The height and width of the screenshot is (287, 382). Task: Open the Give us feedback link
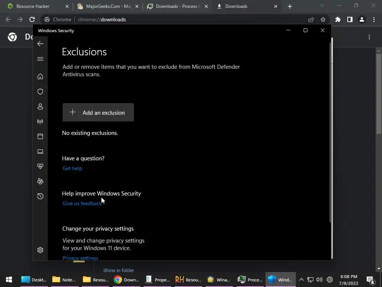click(x=82, y=204)
